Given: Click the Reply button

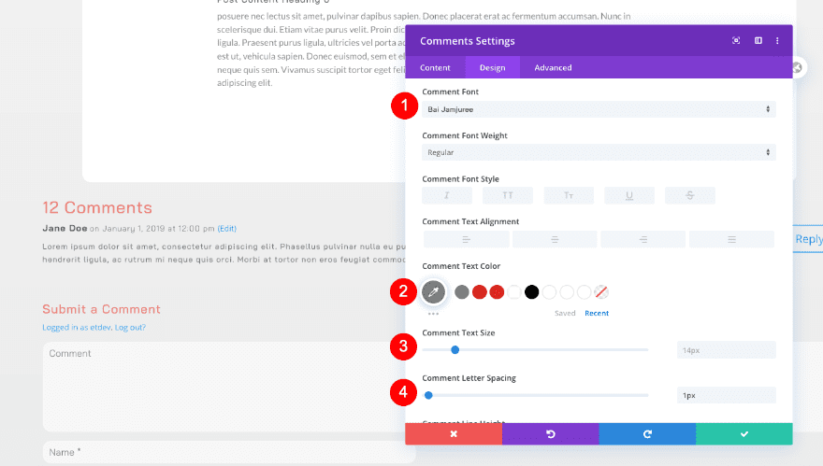Looking at the screenshot, I should 808,239.
